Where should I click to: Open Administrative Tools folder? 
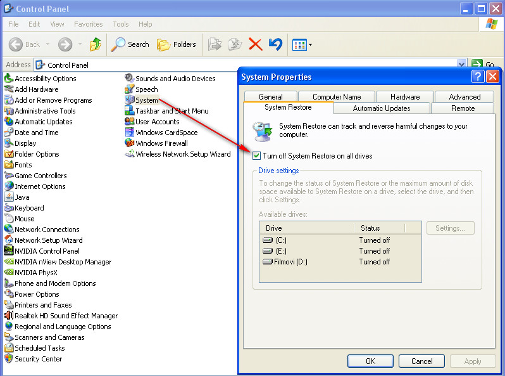click(40, 111)
